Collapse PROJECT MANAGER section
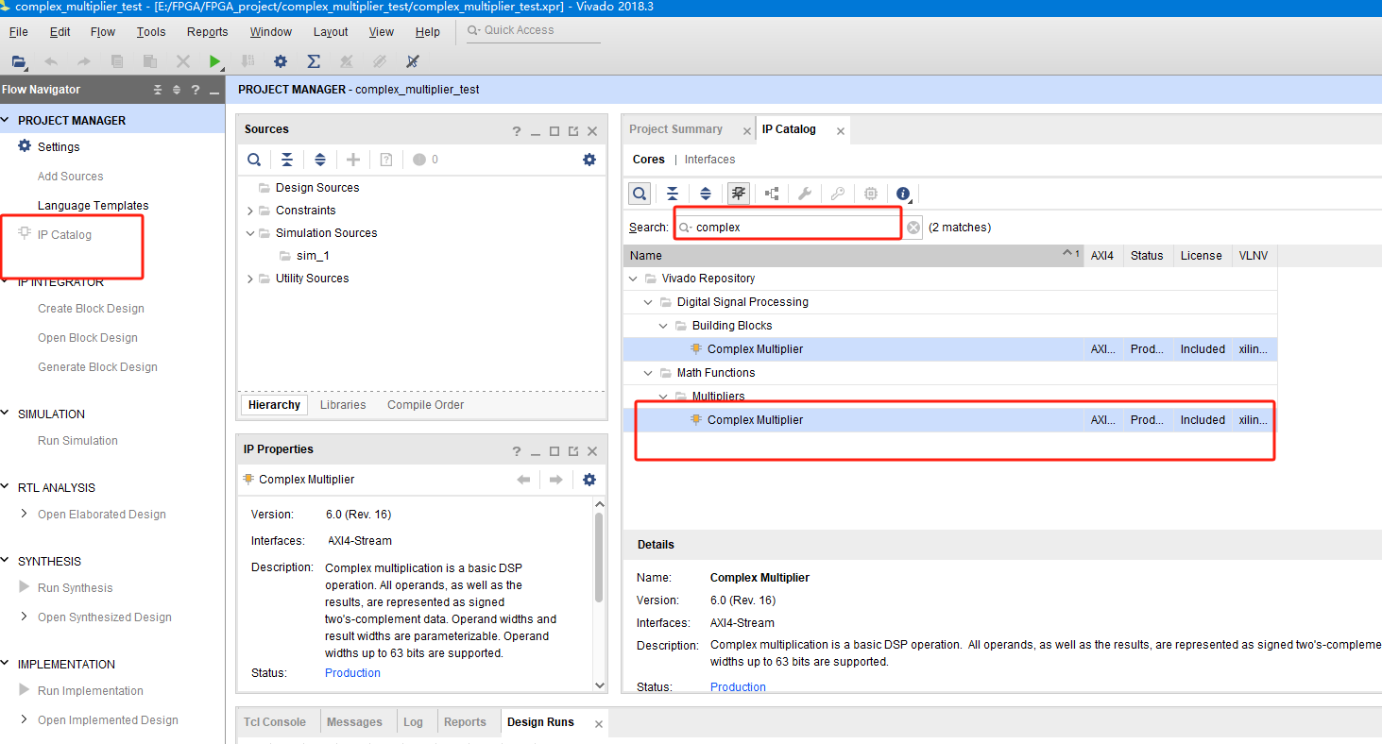1382x744 pixels. [7, 121]
